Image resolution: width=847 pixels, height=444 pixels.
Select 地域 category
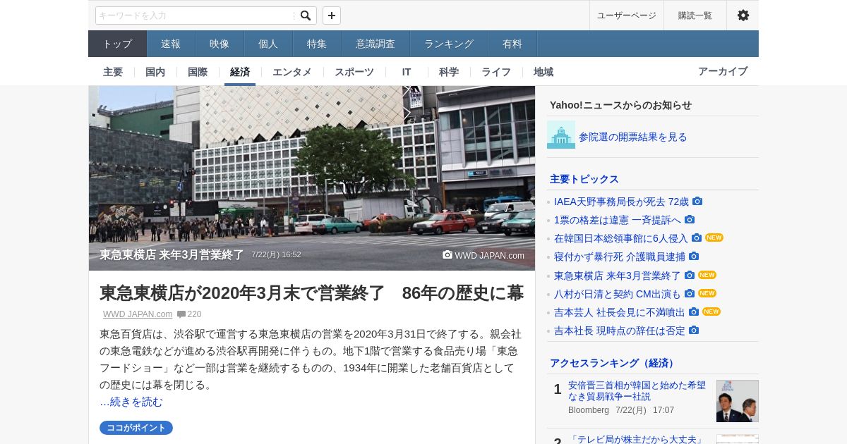[543, 72]
